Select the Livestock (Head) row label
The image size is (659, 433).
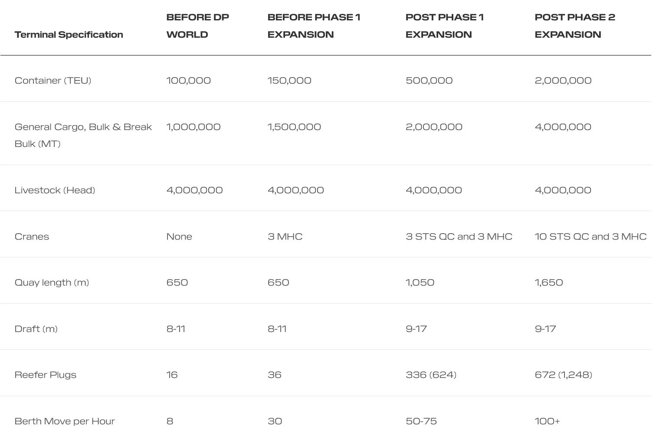55,190
